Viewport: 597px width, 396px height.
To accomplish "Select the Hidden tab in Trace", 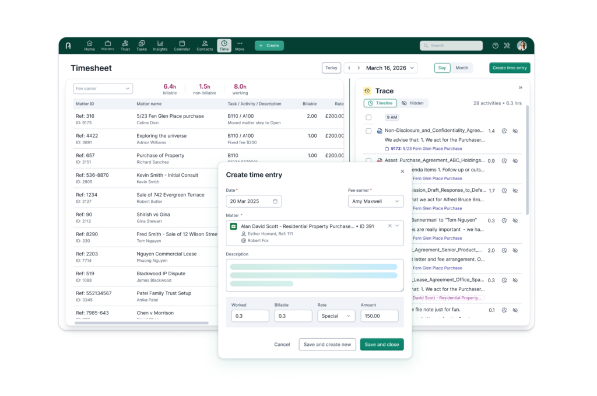I will tap(413, 103).
